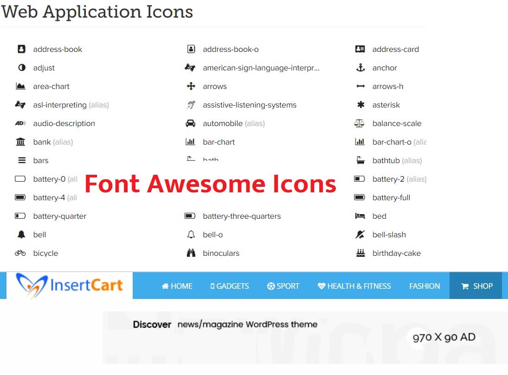Select the four-way arrows icon
Screen dimensions: 508x375
click(191, 86)
